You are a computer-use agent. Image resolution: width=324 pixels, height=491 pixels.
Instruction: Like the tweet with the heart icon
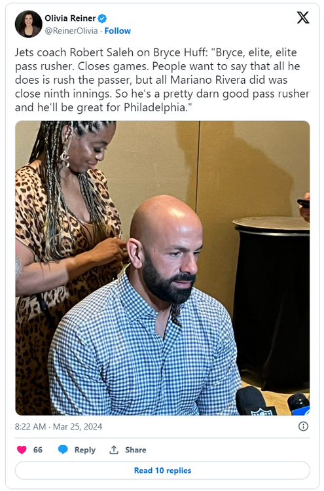[22, 450]
